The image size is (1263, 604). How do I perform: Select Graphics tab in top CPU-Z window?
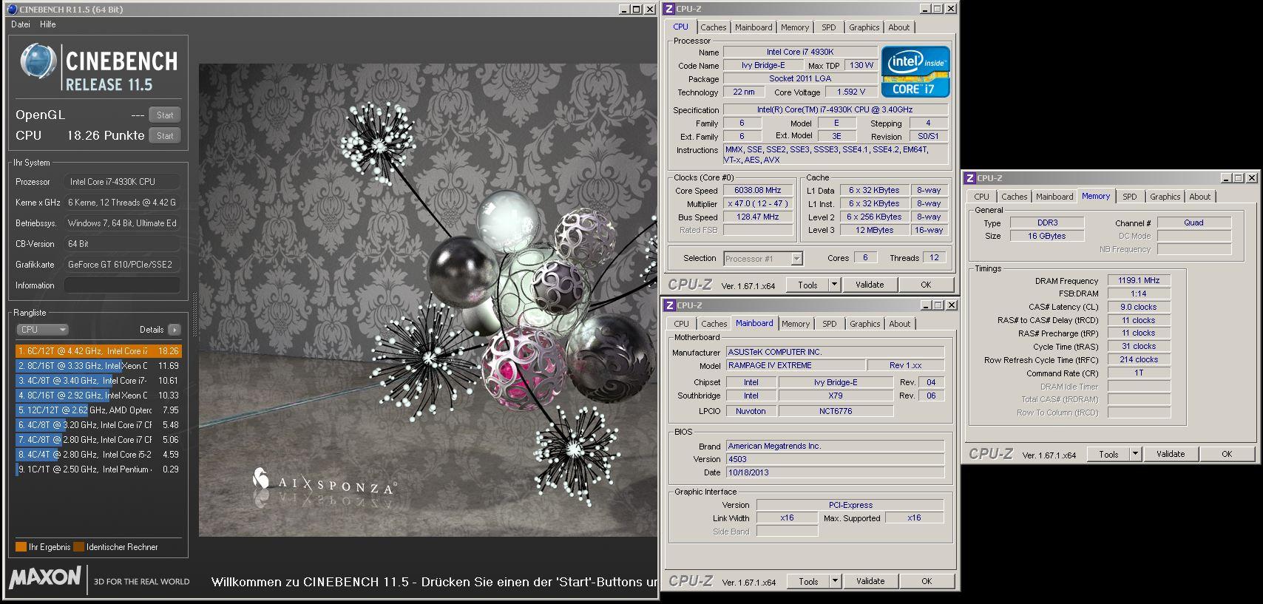pyautogui.click(x=864, y=27)
